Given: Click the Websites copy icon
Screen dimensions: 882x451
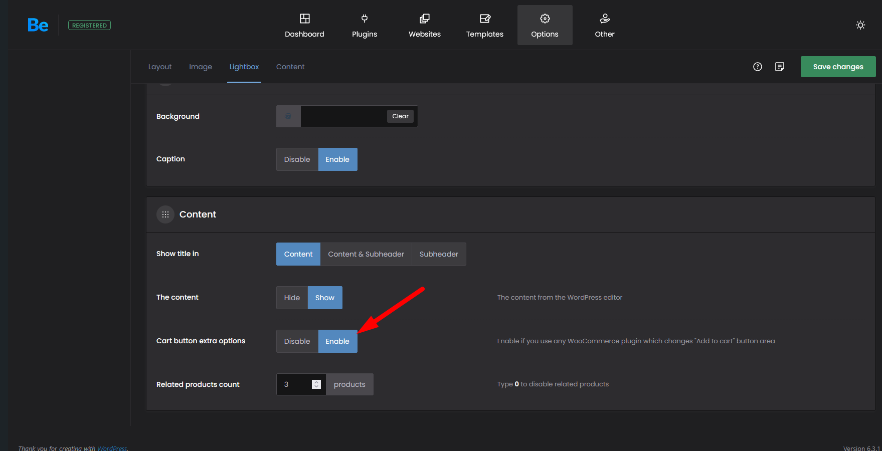Looking at the screenshot, I should tap(425, 19).
